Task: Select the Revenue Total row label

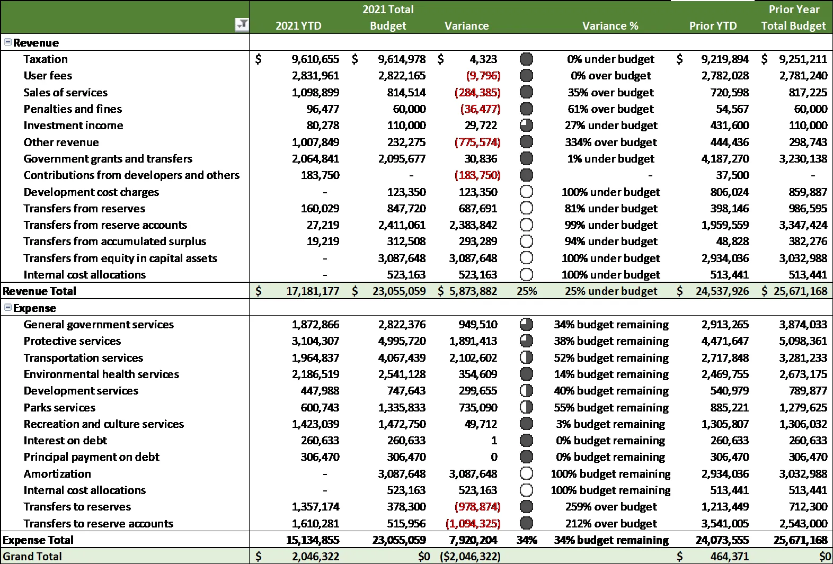Action: (39, 291)
